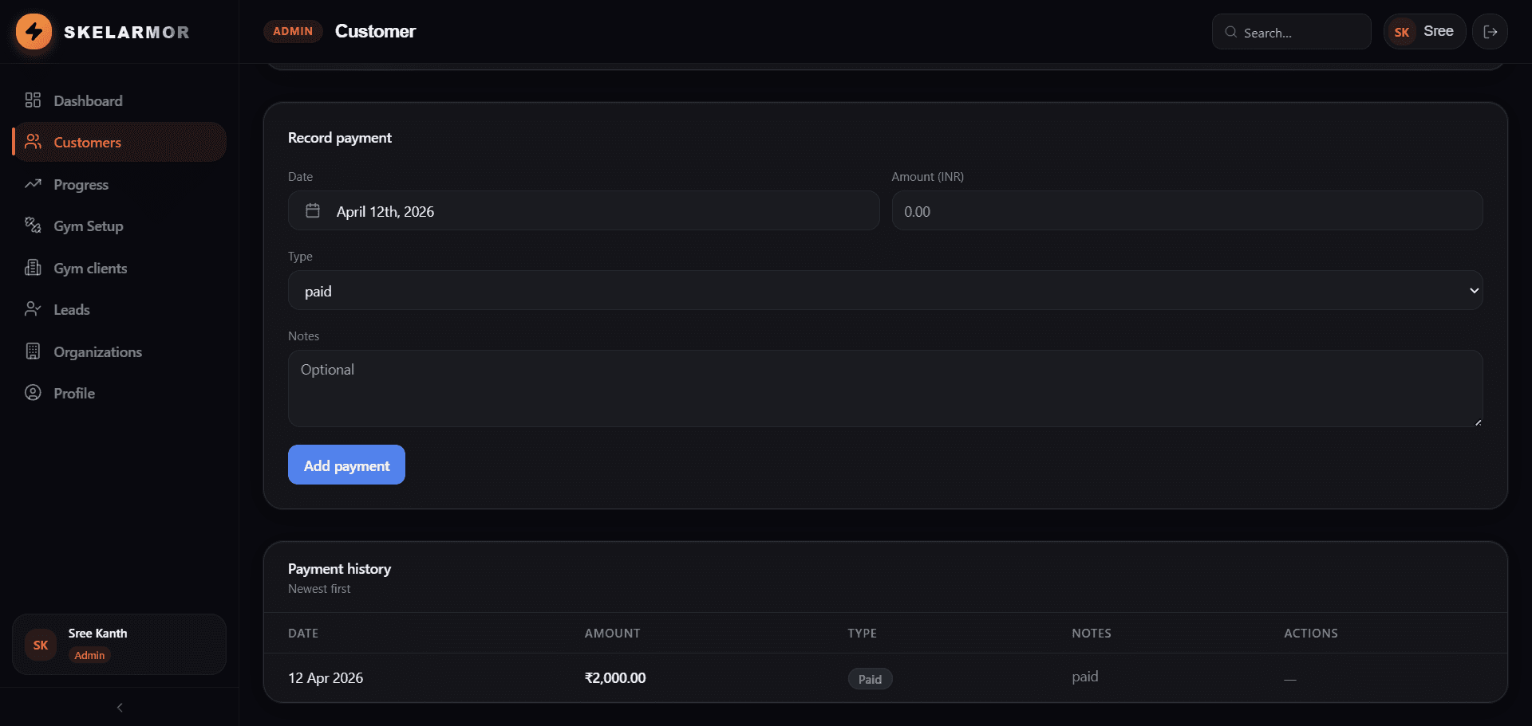Click the Admin role badge in sidebar
Image resolution: width=1532 pixels, height=726 pixels.
(x=89, y=655)
